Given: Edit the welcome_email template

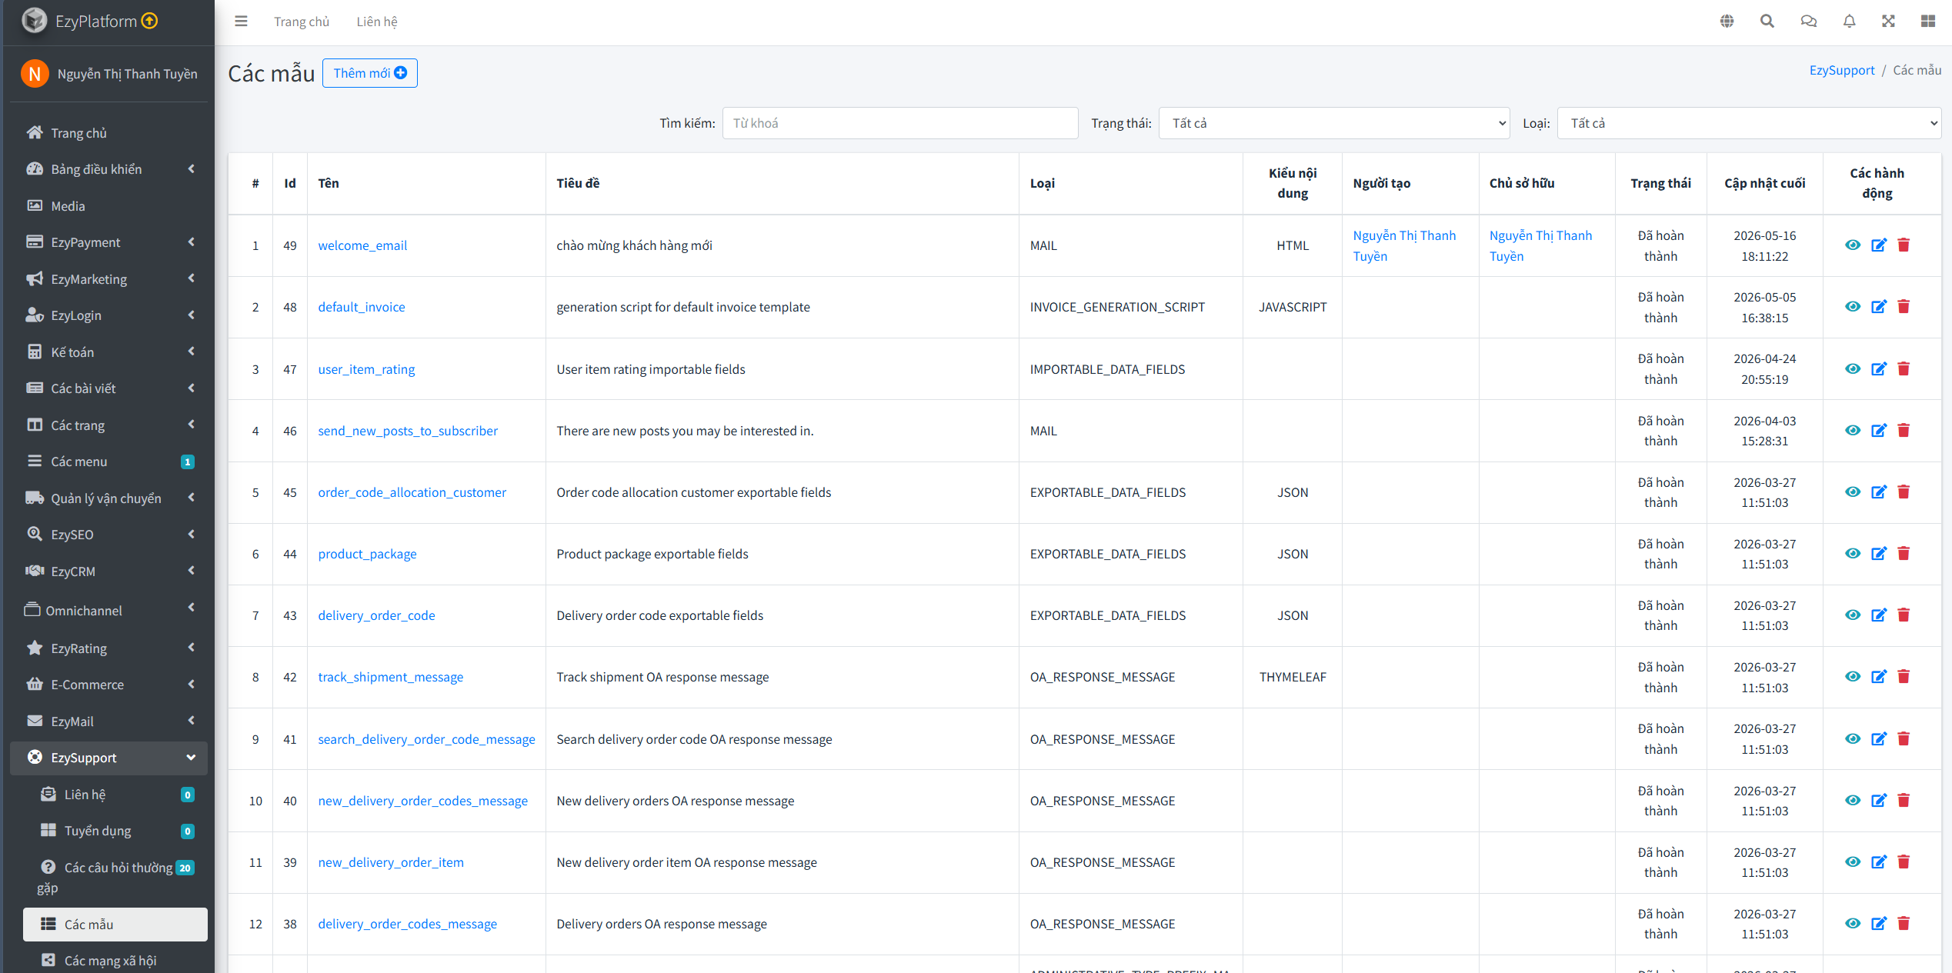Looking at the screenshot, I should pos(1879,245).
